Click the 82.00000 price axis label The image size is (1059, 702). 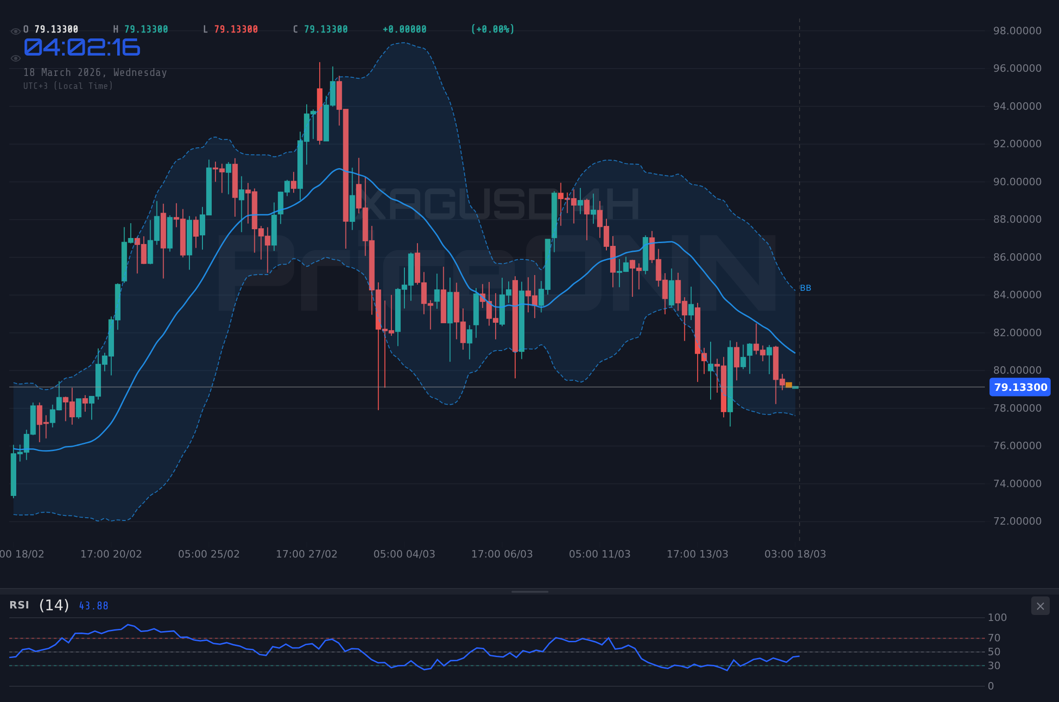click(1017, 333)
